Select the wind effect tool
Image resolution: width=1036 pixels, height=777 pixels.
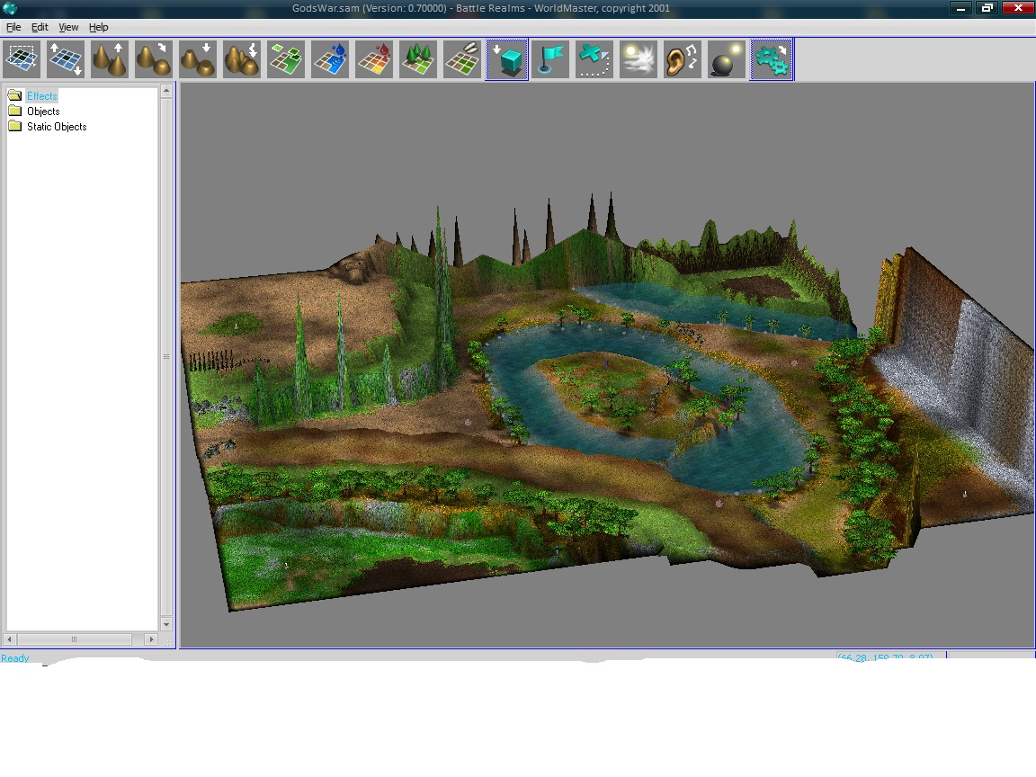point(639,59)
